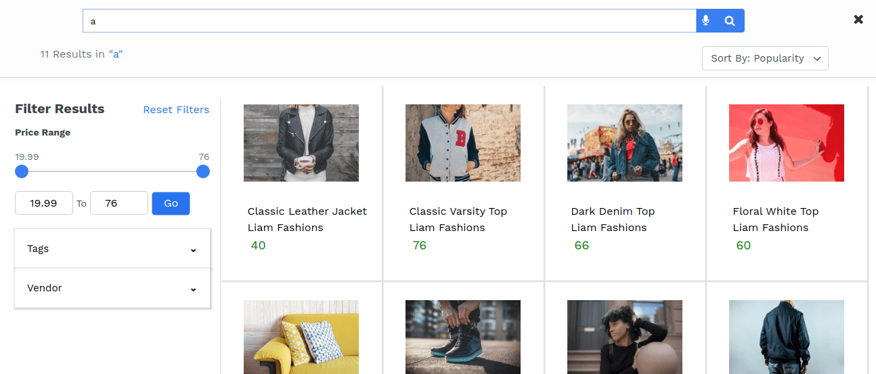Close the search overlay with X icon
Screen dimensions: 876x374
tap(858, 20)
